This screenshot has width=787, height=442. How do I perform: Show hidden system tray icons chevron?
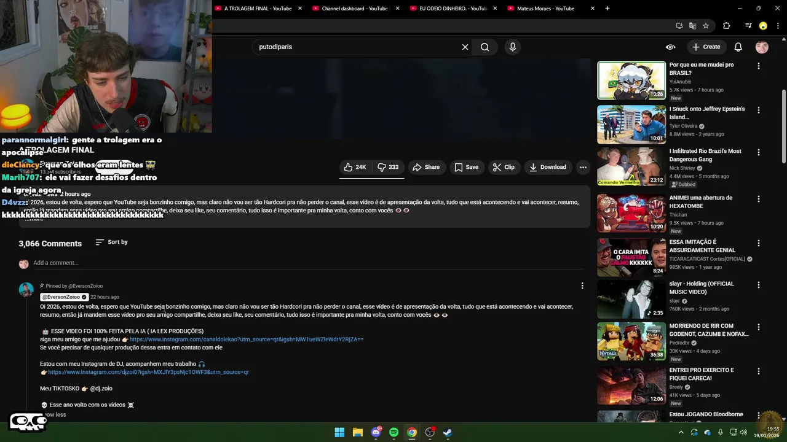[x=681, y=432]
